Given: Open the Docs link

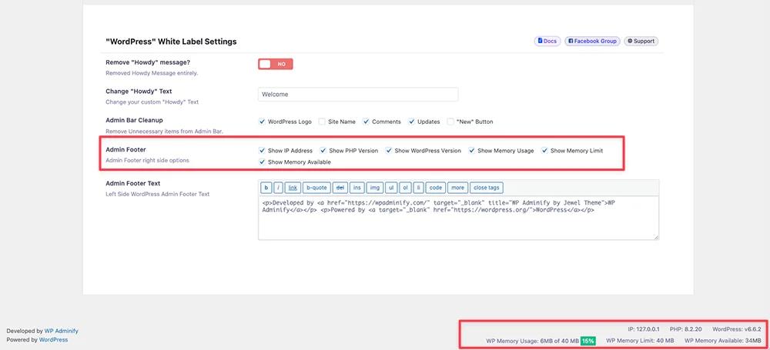Looking at the screenshot, I should click(547, 42).
